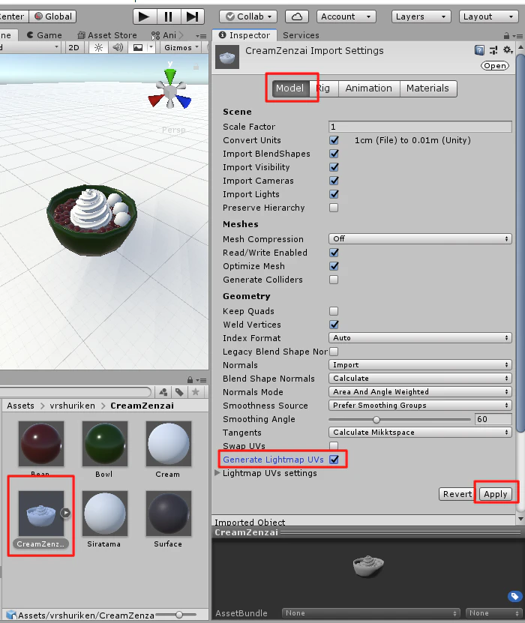
Task: Click the Pause button
Action: (x=169, y=16)
